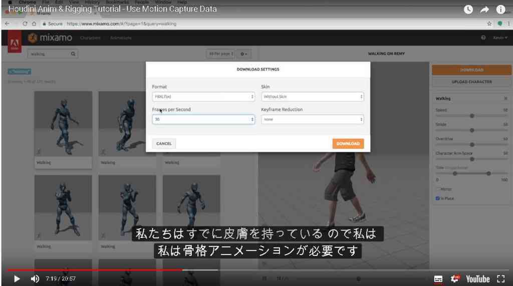This screenshot has width=513, height=286.
Task: Adjust the Character Arm-Space slider
Action: (x=472, y=159)
